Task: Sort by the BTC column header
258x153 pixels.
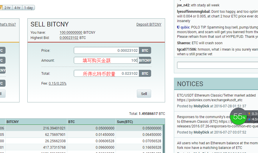Action: click(91, 122)
